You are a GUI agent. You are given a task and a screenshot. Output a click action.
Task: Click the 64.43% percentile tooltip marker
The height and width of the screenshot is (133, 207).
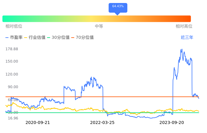118,6
